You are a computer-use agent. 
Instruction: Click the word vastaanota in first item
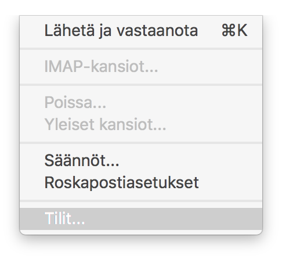click(157, 31)
